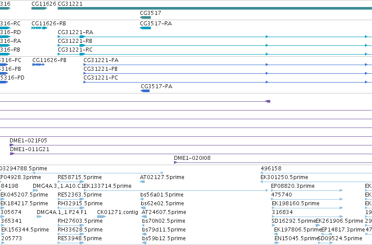Select EST SD16292.5prime
The image size is (372, 245).
tap(293, 221)
